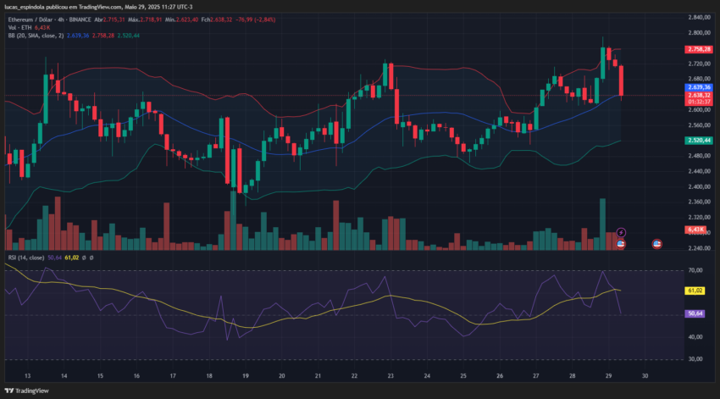Select the BB (20, SMA, close, 2) indicator legend

pyautogui.click(x=36, y=36)
